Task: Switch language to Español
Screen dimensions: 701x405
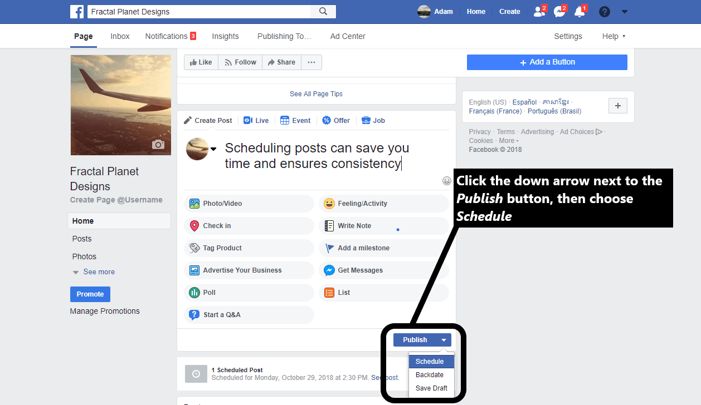Action: pyautogui.click(x=525, y=102)
